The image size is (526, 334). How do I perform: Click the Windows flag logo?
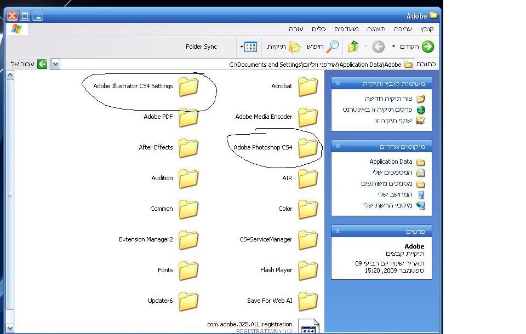click(x=16, y=29)
